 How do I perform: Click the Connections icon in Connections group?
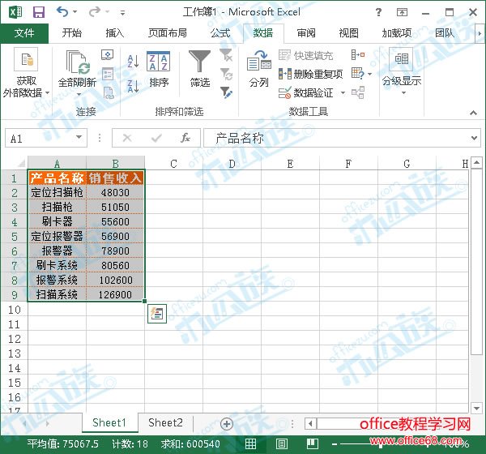[x=107, y=54]
